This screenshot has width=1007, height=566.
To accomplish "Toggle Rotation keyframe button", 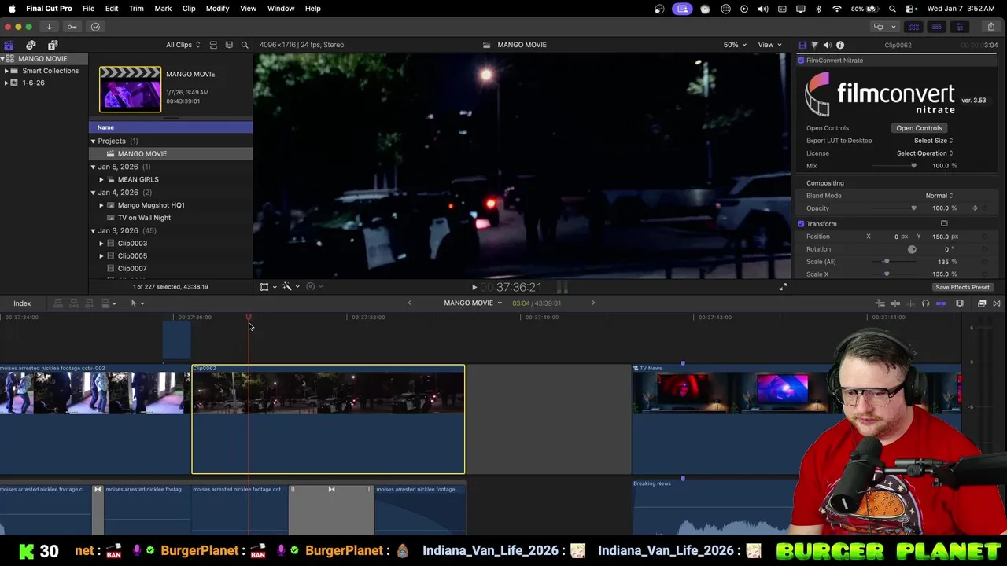I will click(x=984, y=249).
